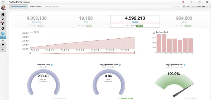Screen dimensions: 211x100
Task: Select the Followers metric card
Action: coord(37,21)
